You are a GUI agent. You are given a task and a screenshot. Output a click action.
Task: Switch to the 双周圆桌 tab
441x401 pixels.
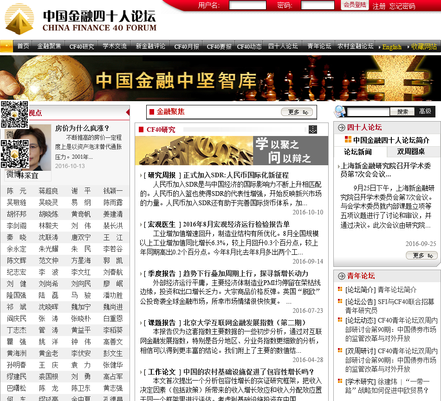point(411,152)
